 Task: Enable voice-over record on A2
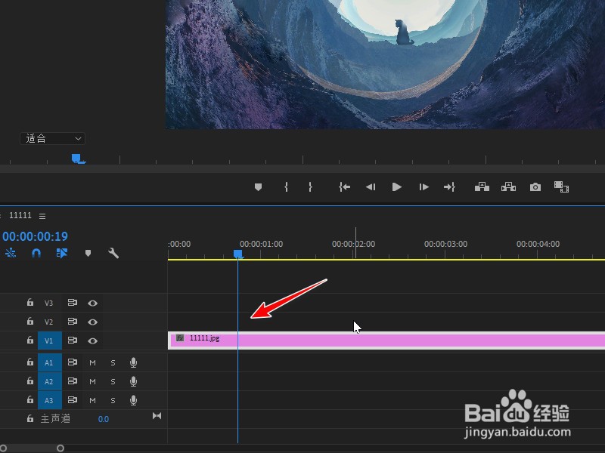[134, 381]
